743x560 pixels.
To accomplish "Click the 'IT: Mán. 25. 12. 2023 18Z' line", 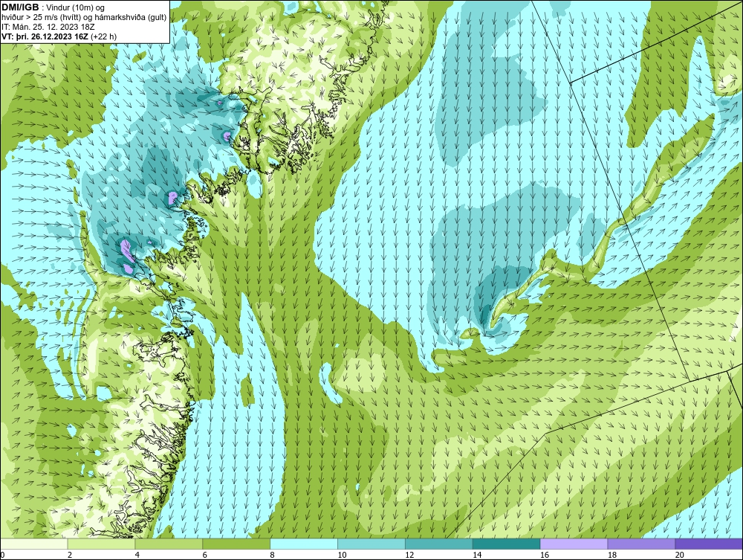I will click(x=48, y=27).
